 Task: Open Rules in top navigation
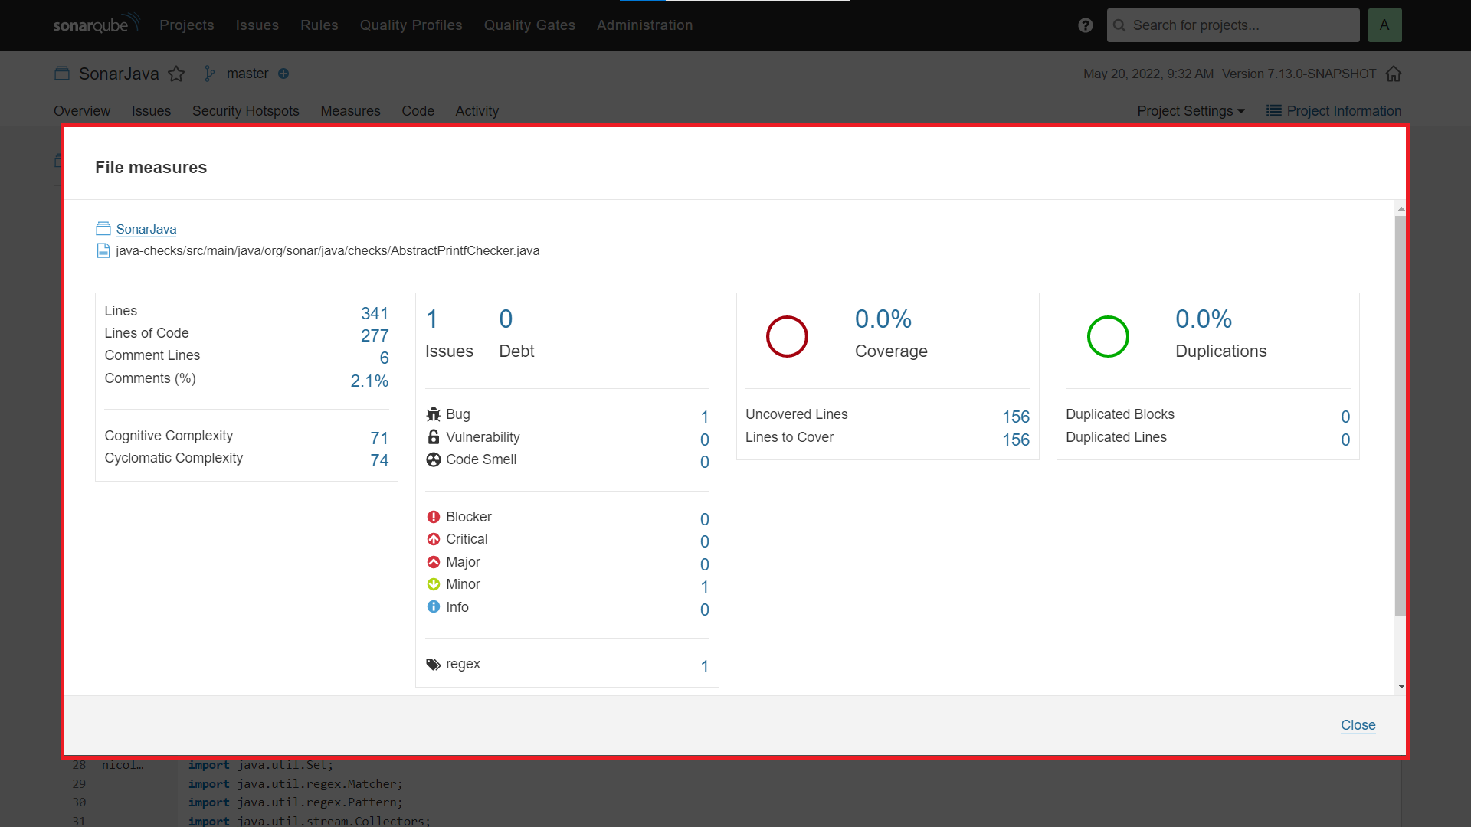pyautogui.click(x=319, y=25)
